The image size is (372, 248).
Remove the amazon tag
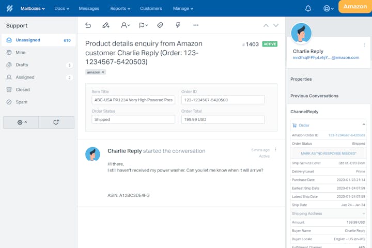[103, 72]
